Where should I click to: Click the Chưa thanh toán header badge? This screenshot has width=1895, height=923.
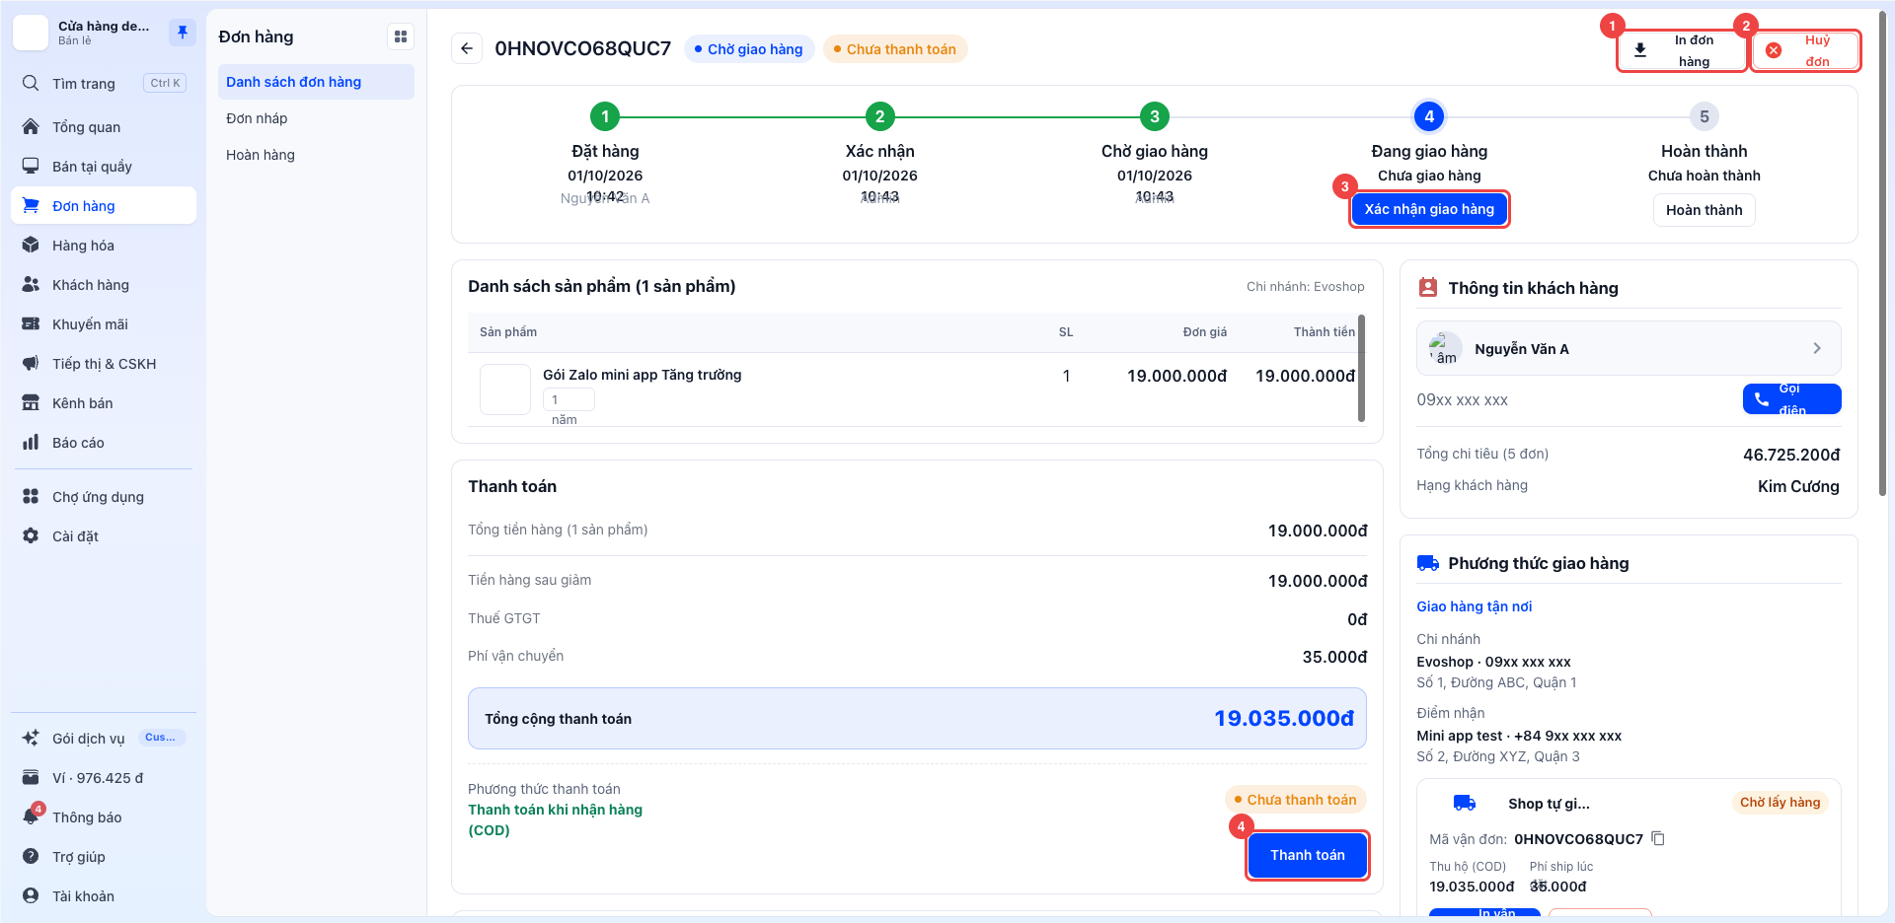[x=895, y=49]
